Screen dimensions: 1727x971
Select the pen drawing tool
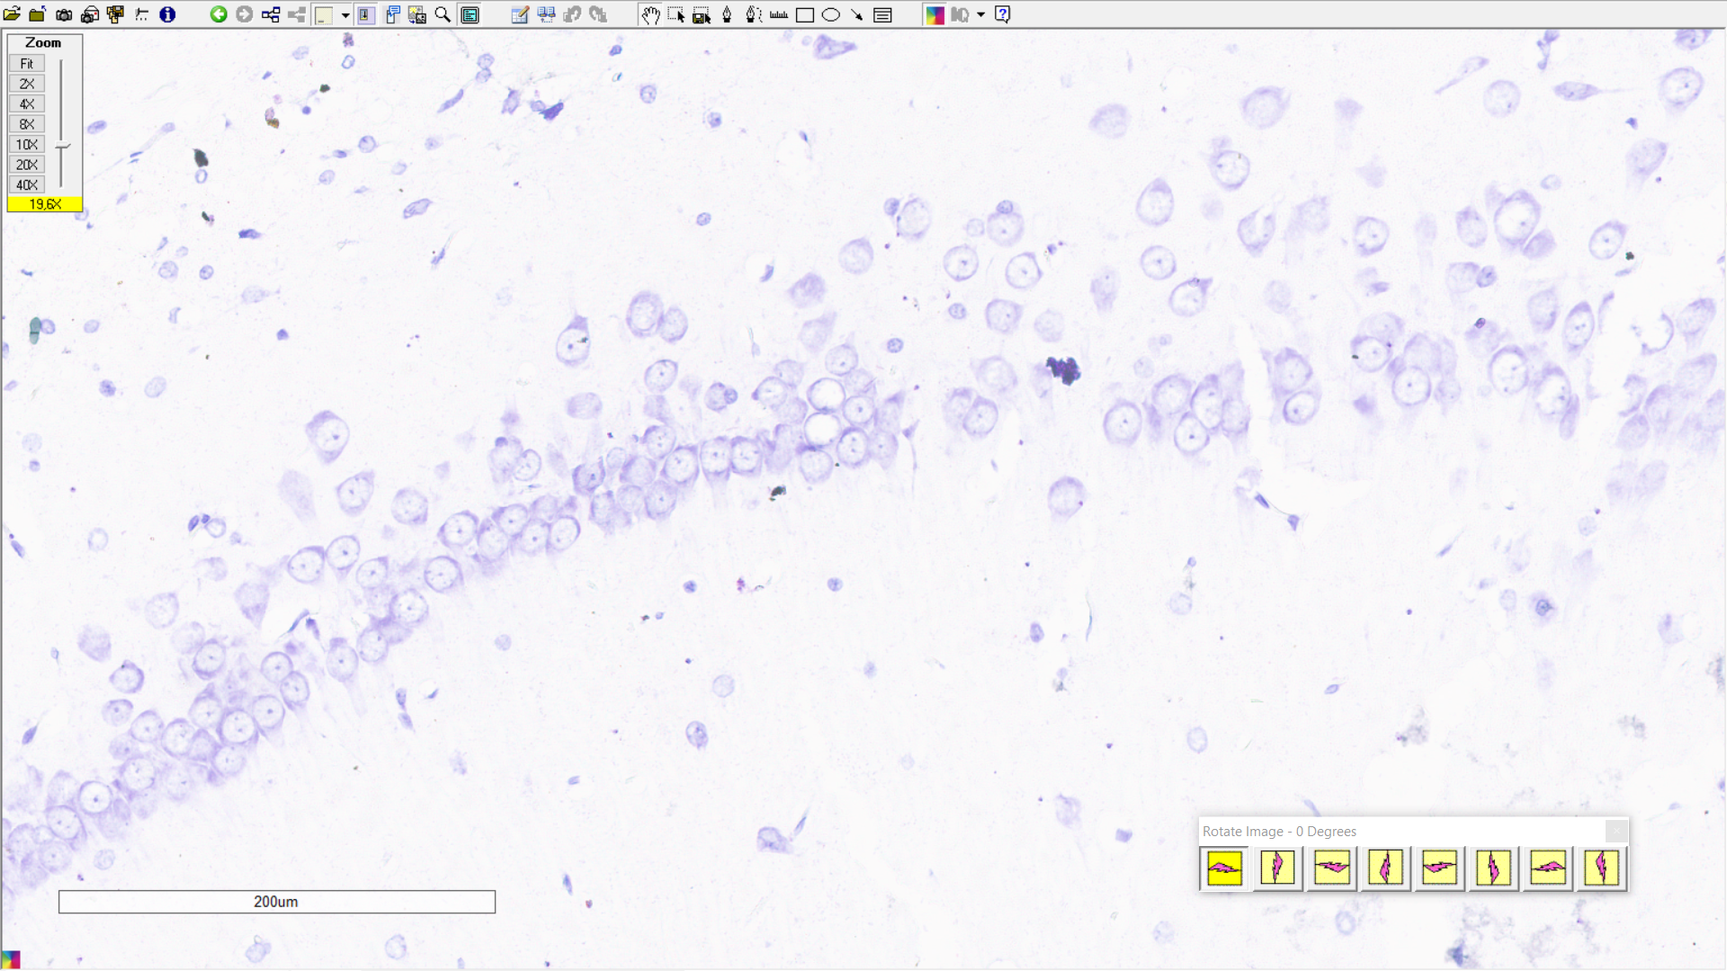(x=727, y=14)
